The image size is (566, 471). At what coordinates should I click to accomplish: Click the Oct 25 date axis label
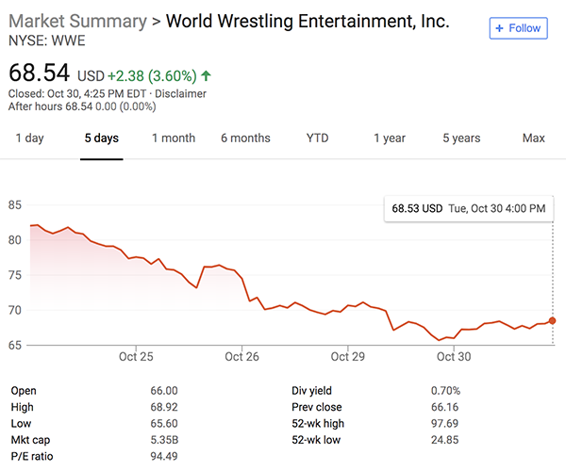[x=136, y=357]
